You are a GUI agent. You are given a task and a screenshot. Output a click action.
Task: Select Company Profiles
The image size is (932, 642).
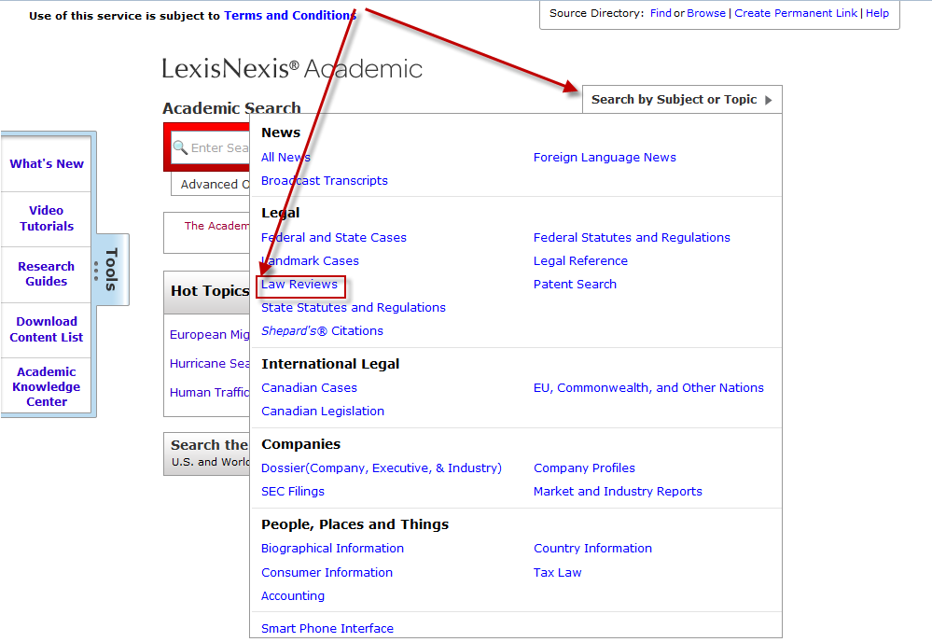pos(584,468)
